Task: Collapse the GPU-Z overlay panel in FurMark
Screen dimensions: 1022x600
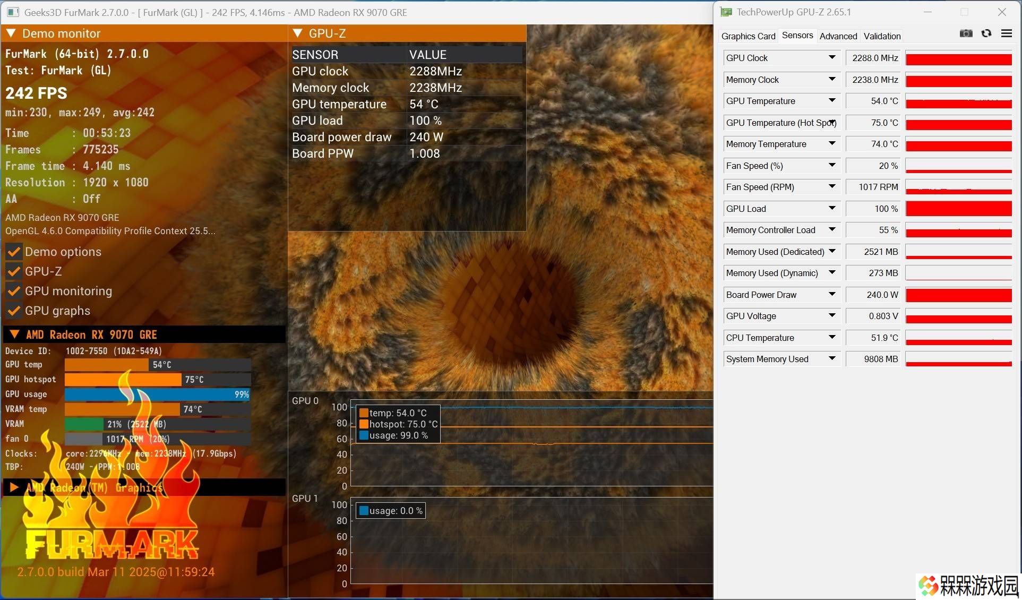Action: (297, 33)
